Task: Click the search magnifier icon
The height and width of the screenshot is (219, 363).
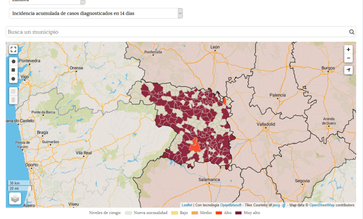Action: 352,32
